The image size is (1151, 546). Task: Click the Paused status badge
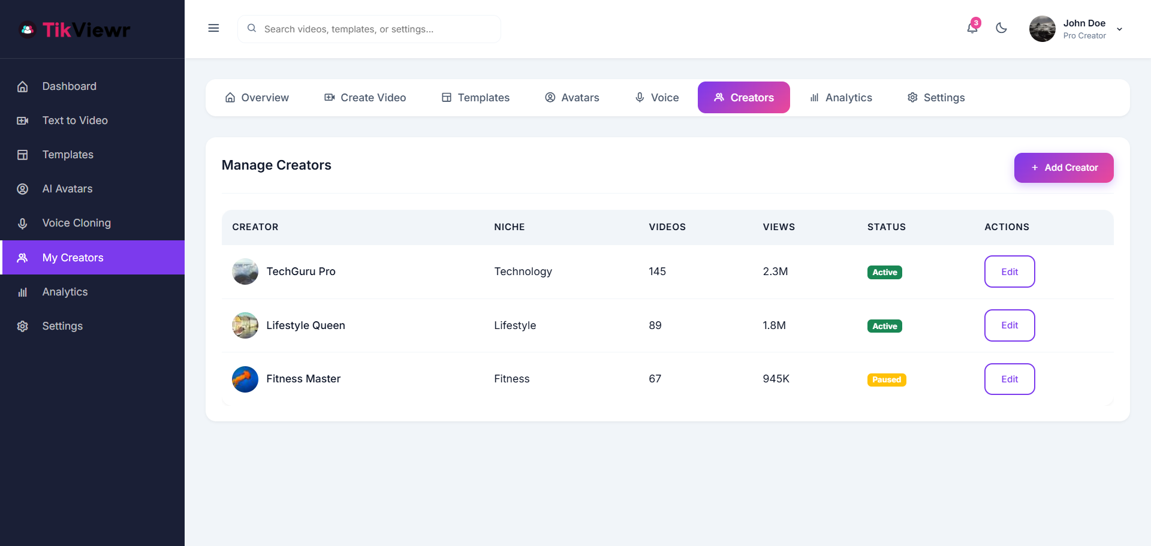point(886,380)
